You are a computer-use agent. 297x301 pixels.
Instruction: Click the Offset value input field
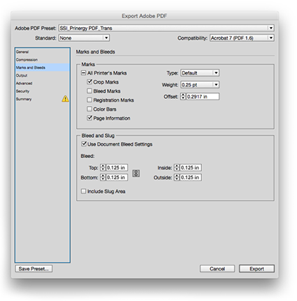pyautogui.click(x=203, y=97)
